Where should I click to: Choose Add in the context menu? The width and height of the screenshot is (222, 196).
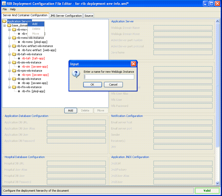point(36,24)
